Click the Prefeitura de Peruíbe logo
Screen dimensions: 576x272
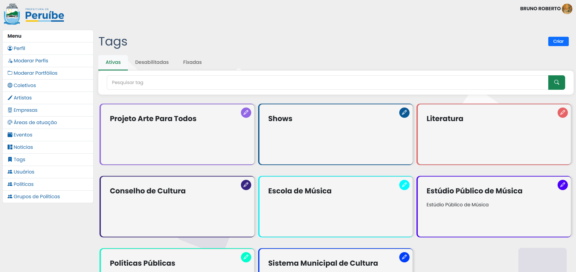point(34,14)
